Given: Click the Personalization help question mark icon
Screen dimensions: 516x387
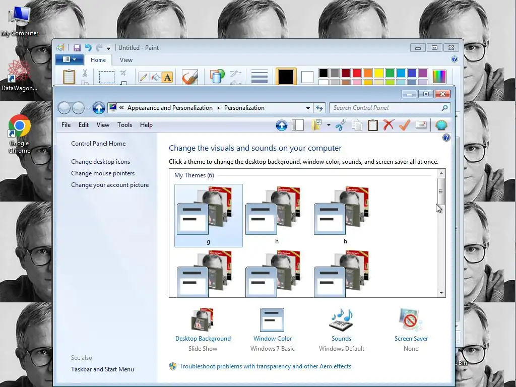Looking at the screenshot, I should click(x=446, y=138).
